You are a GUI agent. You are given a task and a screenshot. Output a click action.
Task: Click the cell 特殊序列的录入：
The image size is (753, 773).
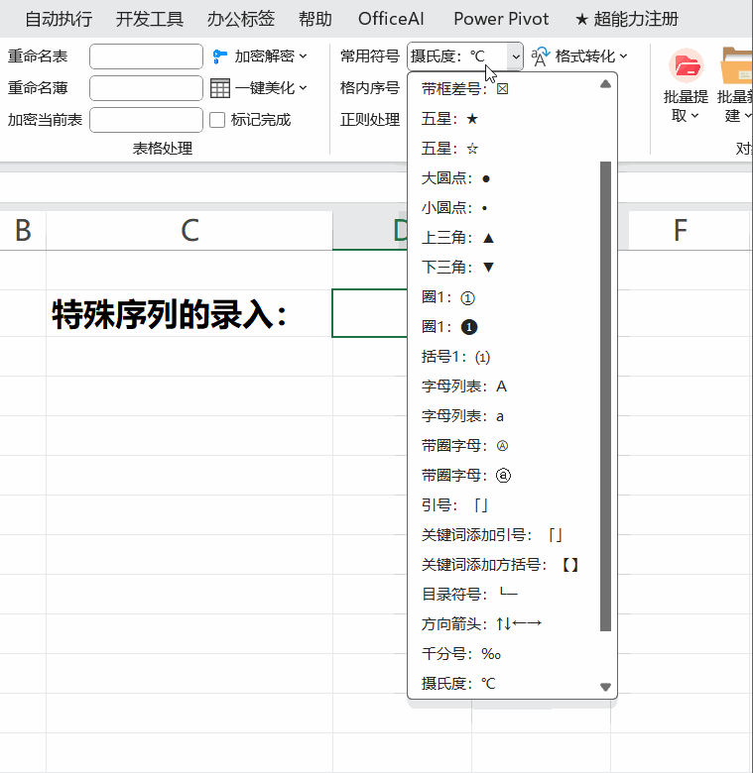point(189,313)
